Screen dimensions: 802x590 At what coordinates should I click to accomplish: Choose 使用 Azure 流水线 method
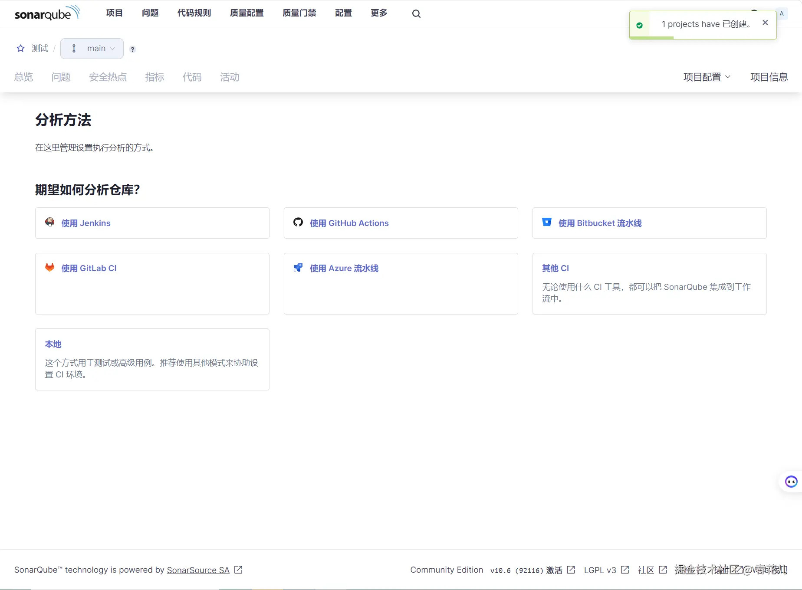point(401,284)
